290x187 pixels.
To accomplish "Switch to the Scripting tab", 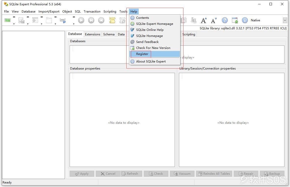I will (189, 34).
